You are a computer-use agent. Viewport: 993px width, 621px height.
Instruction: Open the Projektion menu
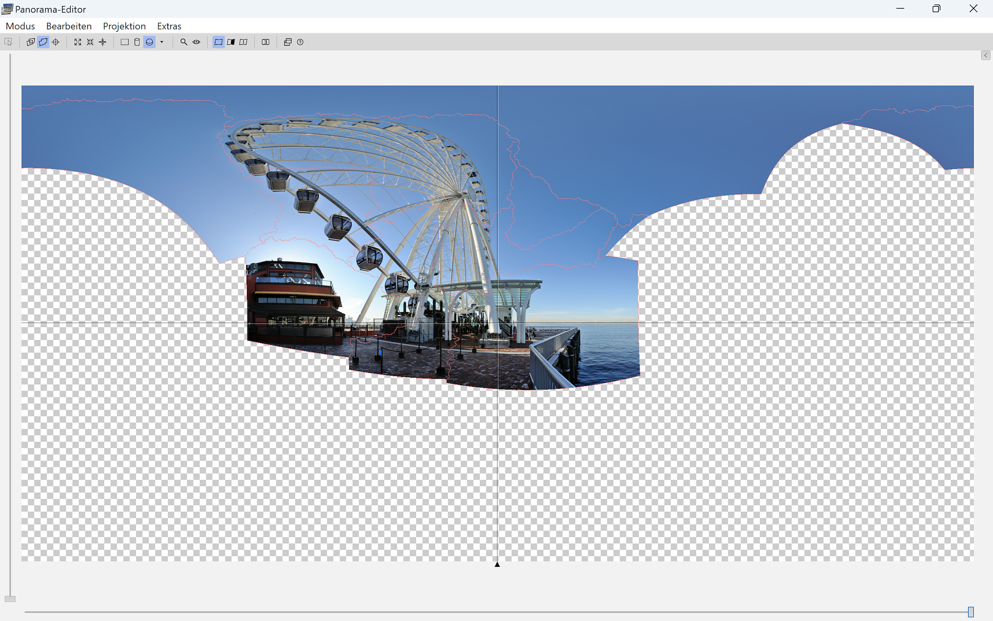coord(124,26)
